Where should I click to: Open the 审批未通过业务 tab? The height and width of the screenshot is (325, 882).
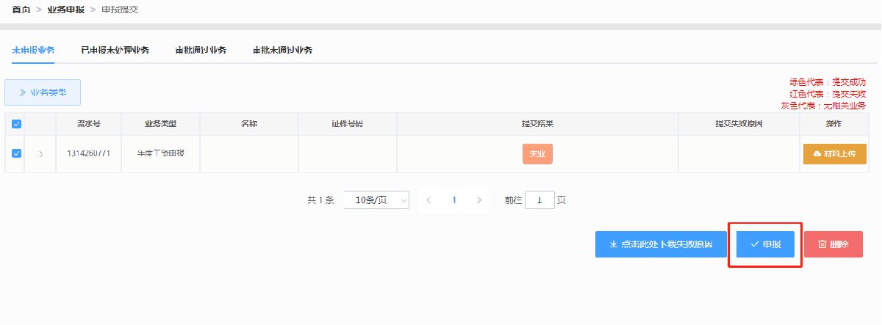pos(282,51)
